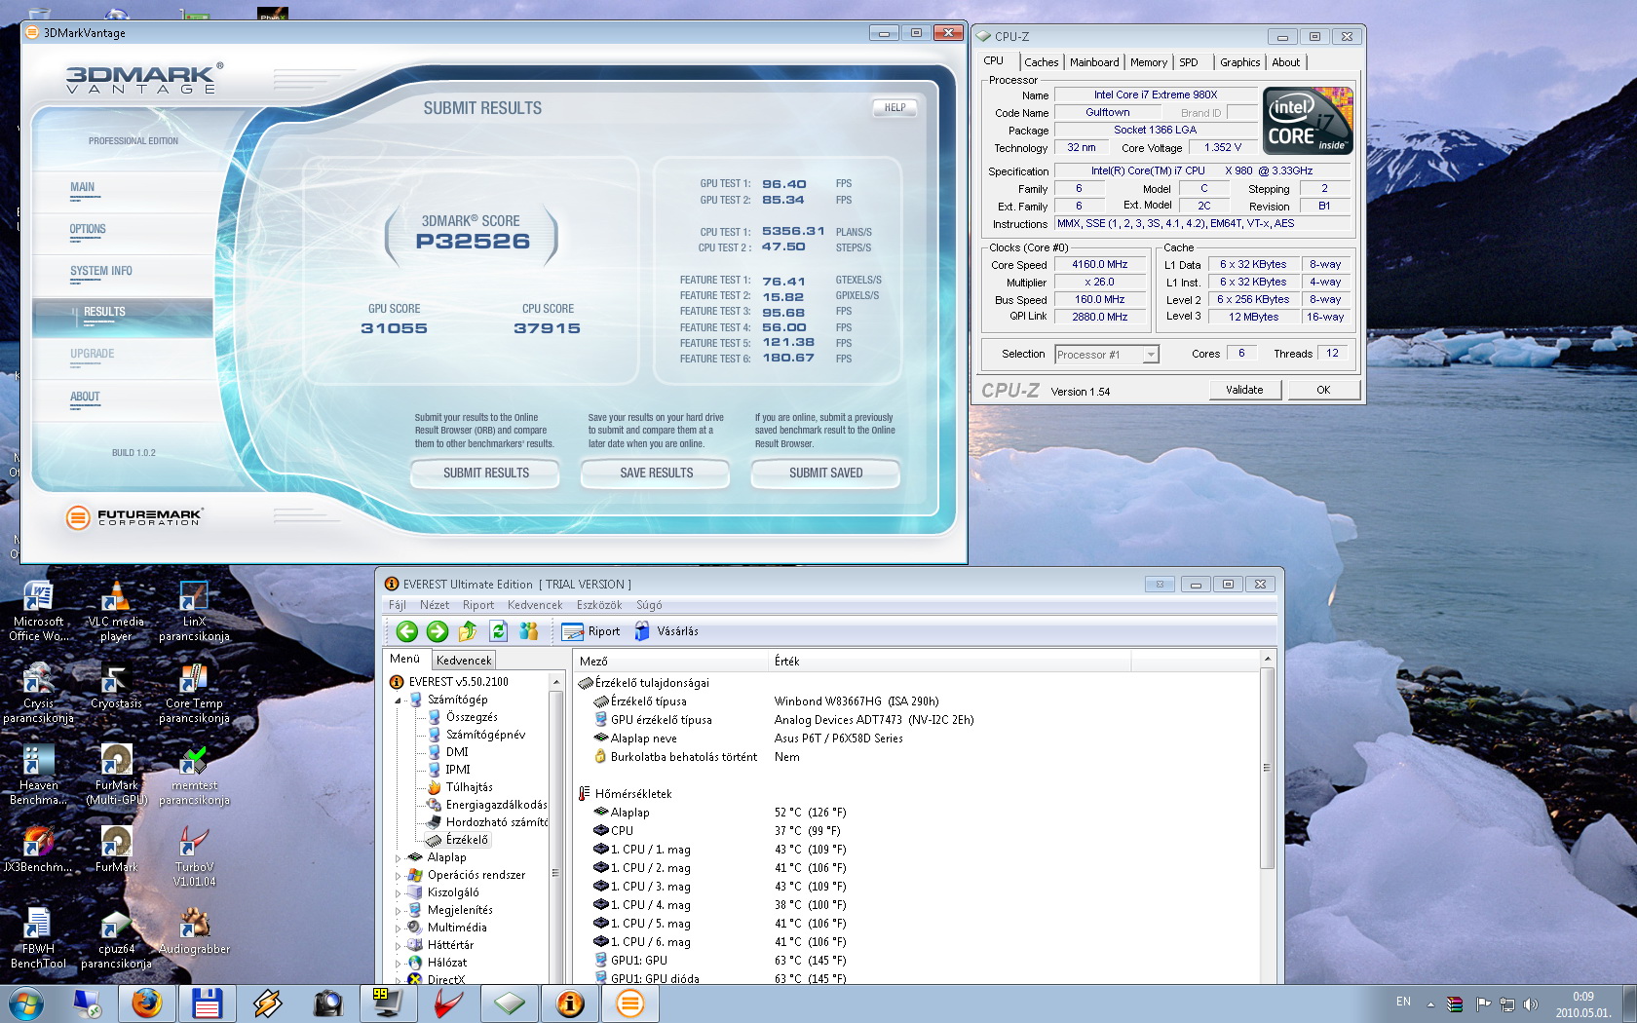
Task: Click the users icon in EVEREST toolbar
Action: [528, 631]
